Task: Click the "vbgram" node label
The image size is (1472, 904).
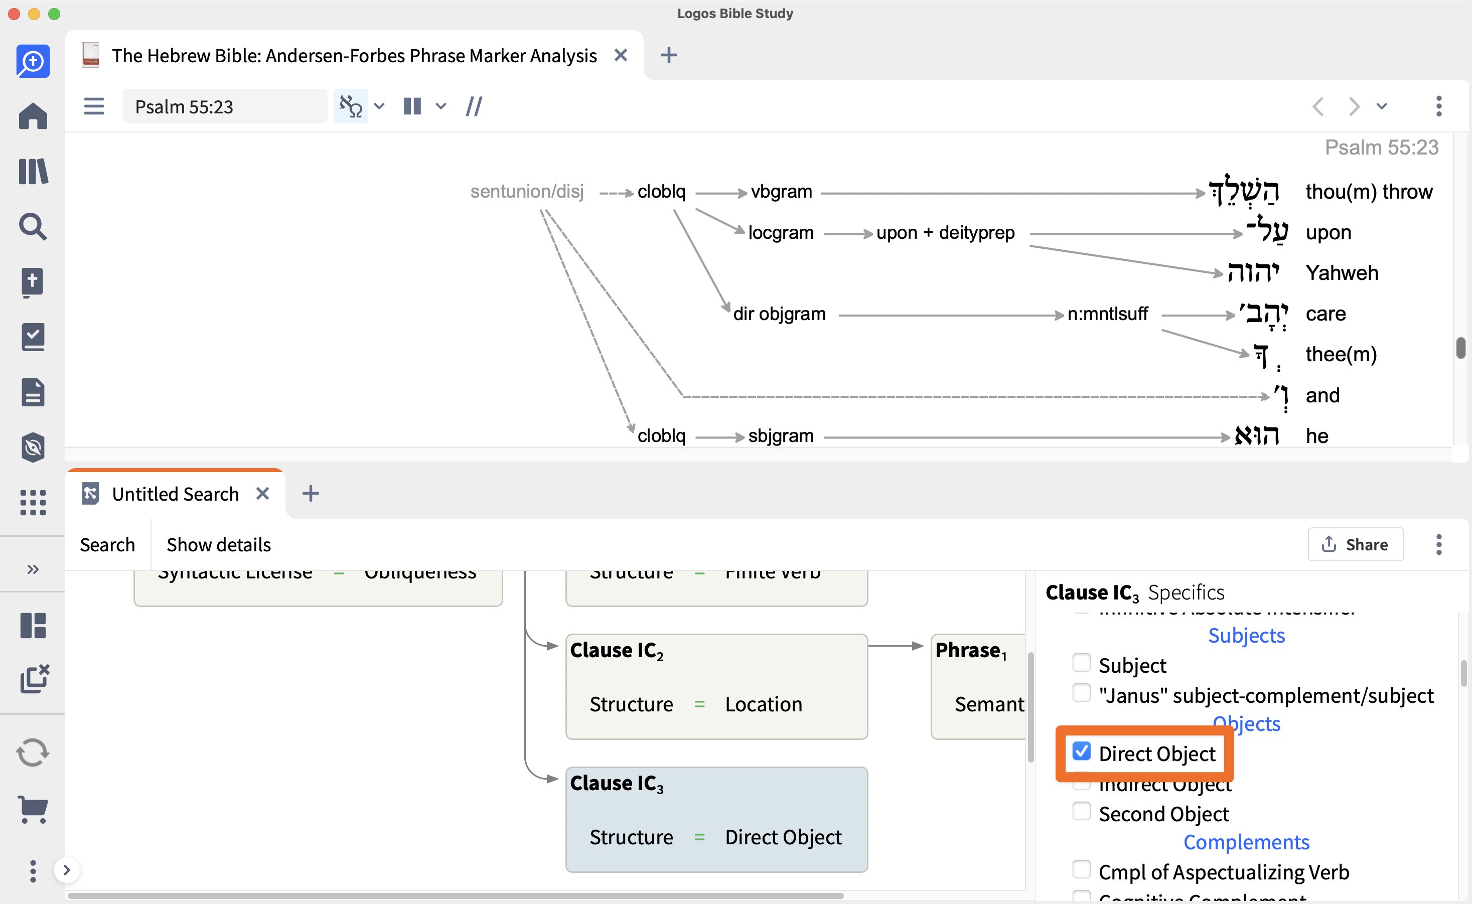Action: click(782, 191)
